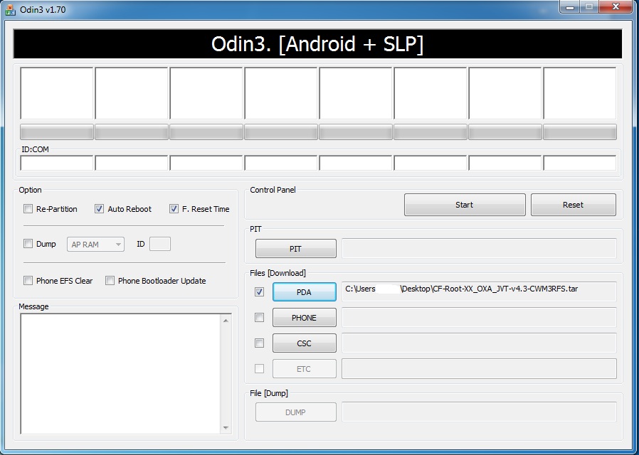Screen dimensions: 639x455
Task: Click the PIT file button
Action: point(295,249)
